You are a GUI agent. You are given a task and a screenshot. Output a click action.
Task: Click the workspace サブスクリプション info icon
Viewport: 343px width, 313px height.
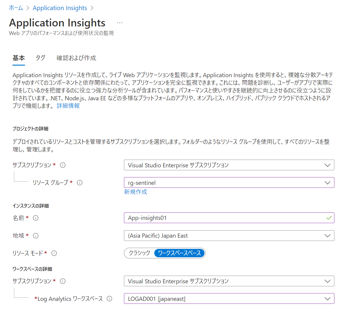(63, 281)
